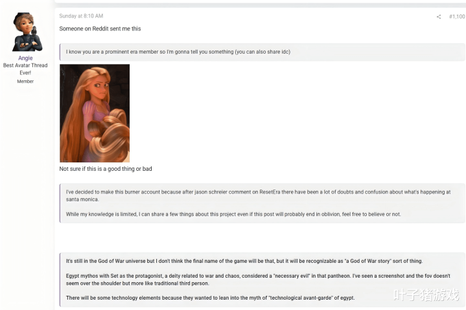
Task: Click the 'While my knowledge is limited' paragraph
Action: point(233,214)
